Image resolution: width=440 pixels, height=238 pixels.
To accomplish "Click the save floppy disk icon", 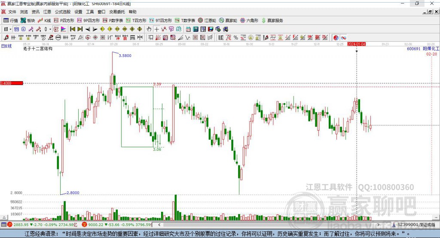I will (211, 29).
